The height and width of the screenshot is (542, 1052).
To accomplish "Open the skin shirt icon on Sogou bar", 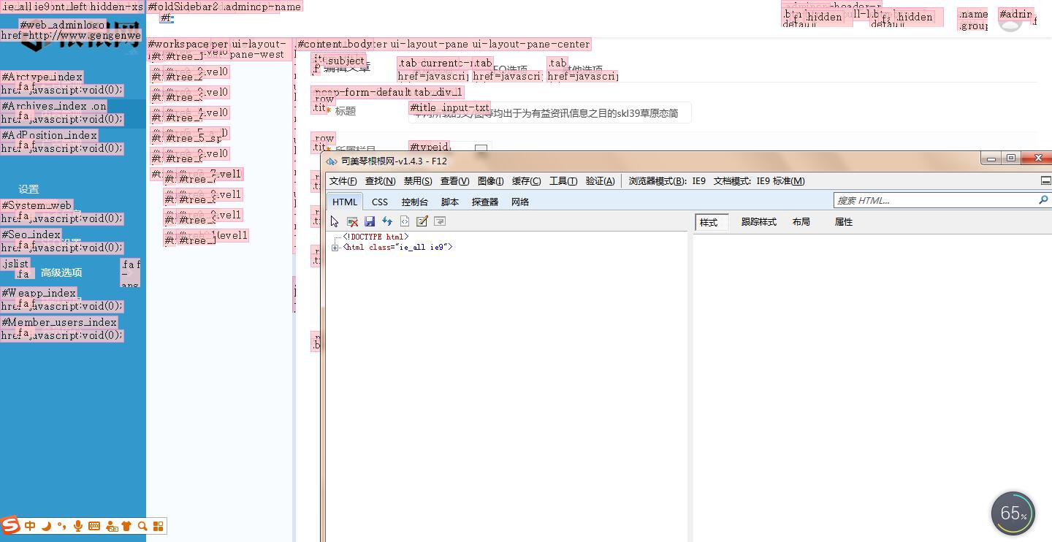I will tap(126, 526).
